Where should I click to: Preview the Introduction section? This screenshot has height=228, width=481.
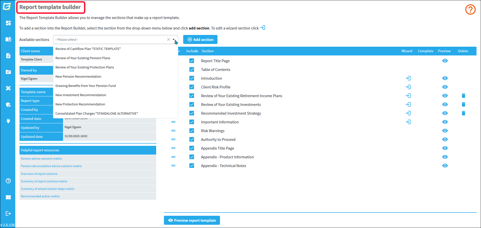[445, 78]
